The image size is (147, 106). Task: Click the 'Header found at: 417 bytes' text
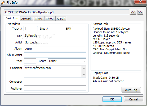click(110, 32)
